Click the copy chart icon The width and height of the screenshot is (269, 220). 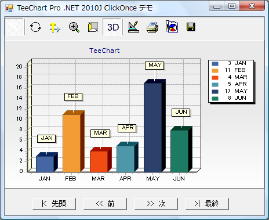pos(172,27)
